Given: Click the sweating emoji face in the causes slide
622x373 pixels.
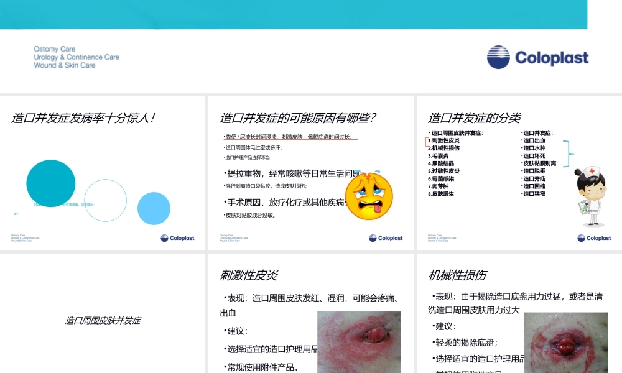Looking at the screenshot, I should tap(369, 196).
